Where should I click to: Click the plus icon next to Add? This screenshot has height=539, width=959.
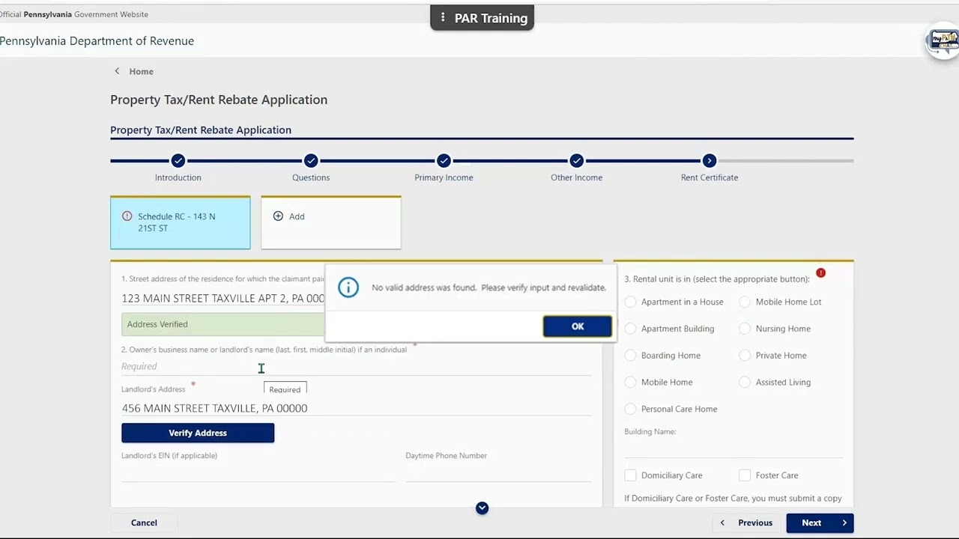coord(278,216)
